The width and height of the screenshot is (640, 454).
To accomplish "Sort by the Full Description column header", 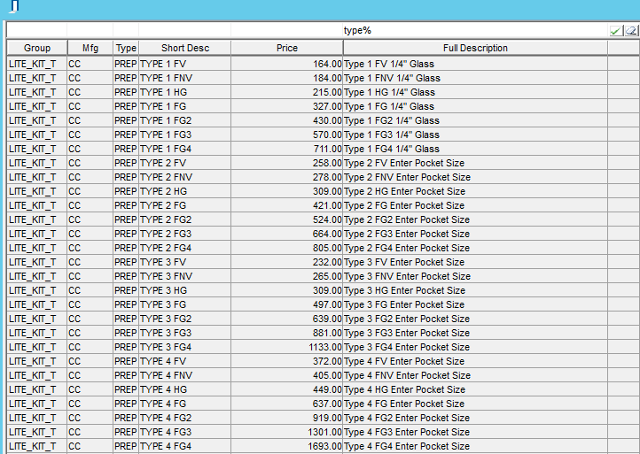I will coord(475,48).
